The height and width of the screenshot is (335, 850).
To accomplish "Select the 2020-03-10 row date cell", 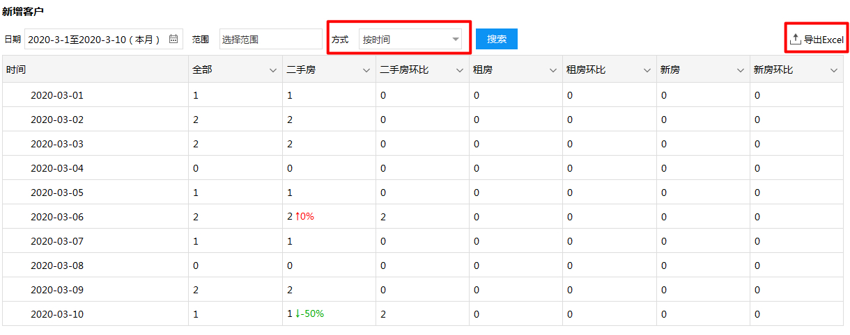I will 57,313.
